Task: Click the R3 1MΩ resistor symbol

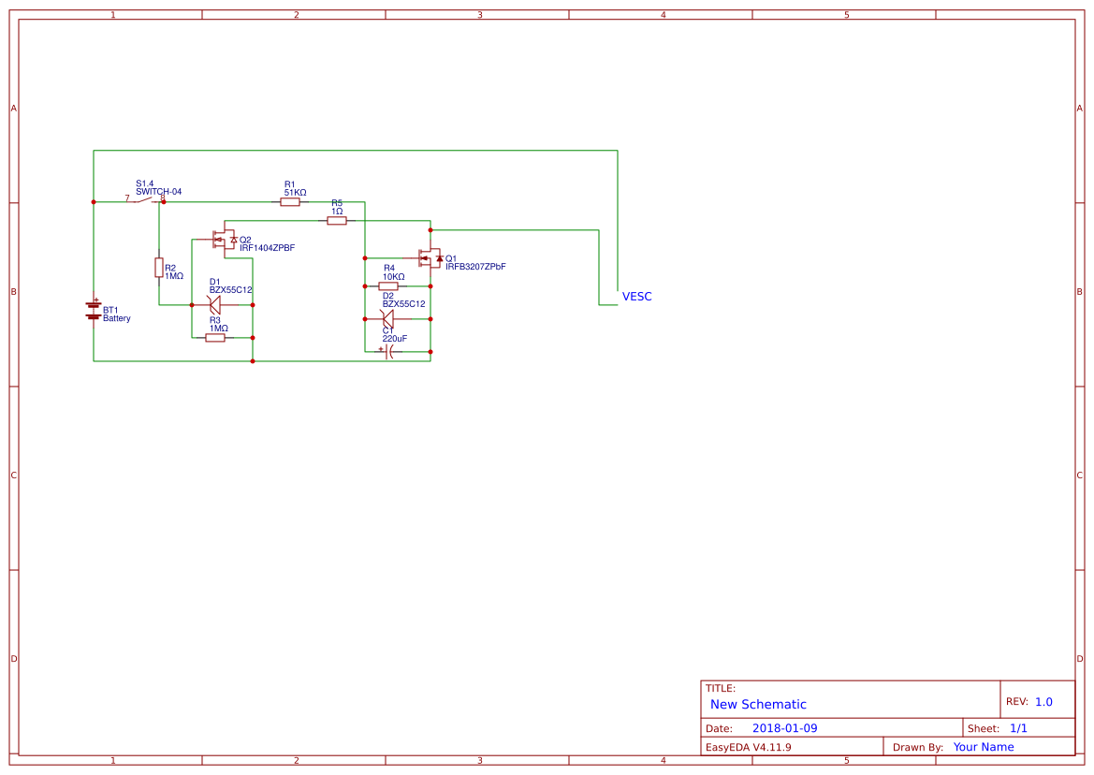Action: tap(214, 336)
